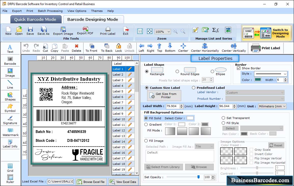Click View Excel Data button
294x186 pixels.
click(x=123, y=182)
